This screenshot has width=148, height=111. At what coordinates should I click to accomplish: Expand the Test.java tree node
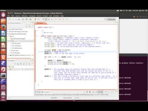11,43
